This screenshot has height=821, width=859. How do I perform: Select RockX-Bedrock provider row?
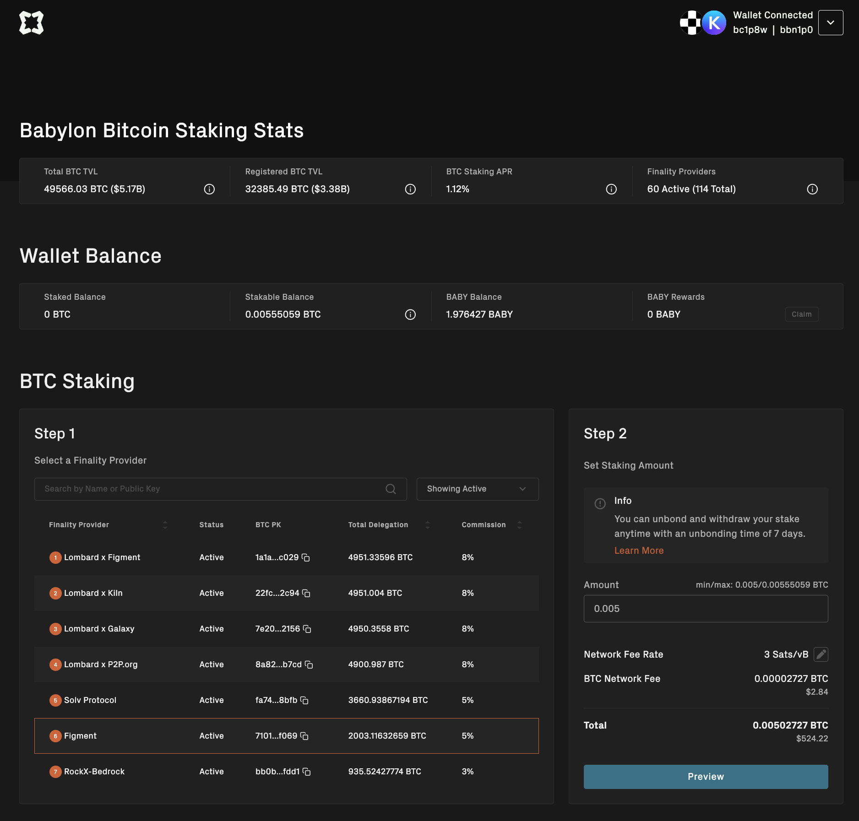pos(286,772)
